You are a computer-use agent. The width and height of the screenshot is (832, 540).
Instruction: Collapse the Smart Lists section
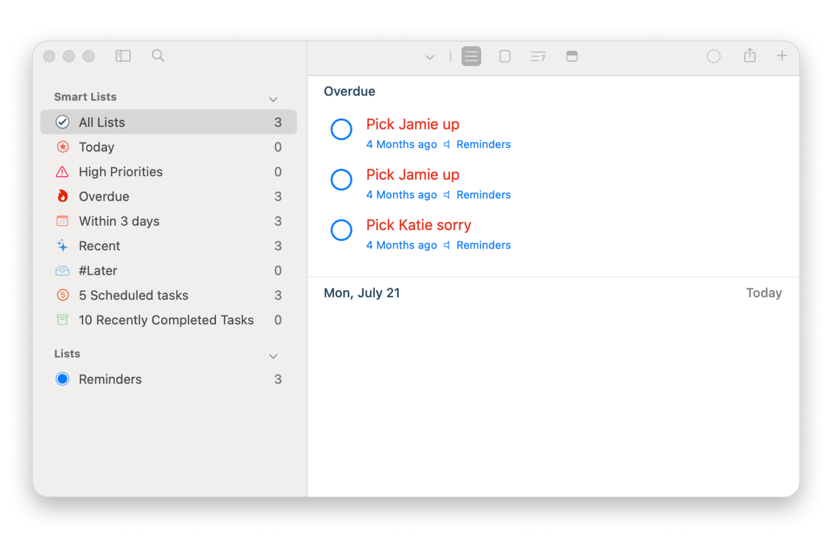pyautogui.click(x=273, y=99)
